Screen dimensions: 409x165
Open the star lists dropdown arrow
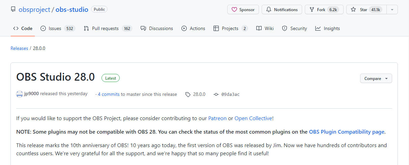(x=392, y=10)
